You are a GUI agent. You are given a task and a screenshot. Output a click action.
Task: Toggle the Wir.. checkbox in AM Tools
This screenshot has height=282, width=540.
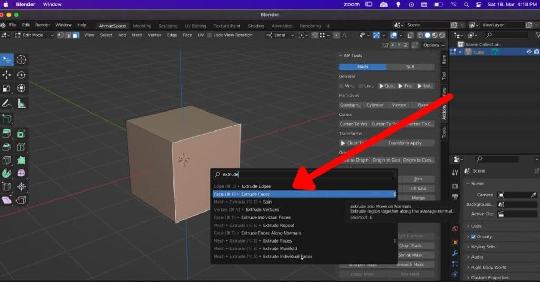pyautogui.click(x=341, y=86)
